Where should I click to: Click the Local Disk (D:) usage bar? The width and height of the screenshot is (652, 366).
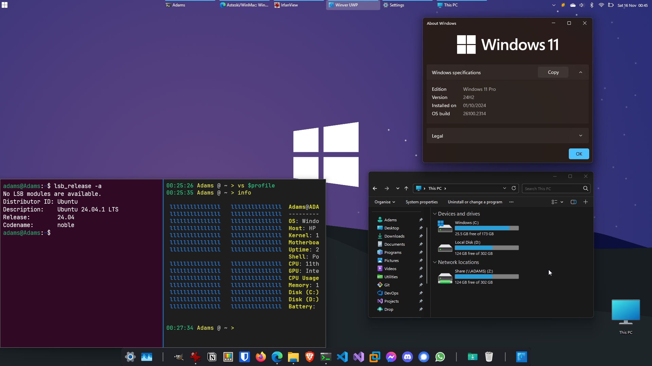point(487,248)
